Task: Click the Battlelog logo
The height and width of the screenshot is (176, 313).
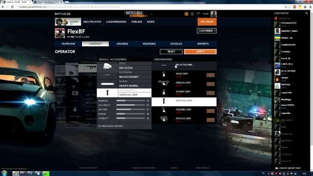Action: coord(63,14)
